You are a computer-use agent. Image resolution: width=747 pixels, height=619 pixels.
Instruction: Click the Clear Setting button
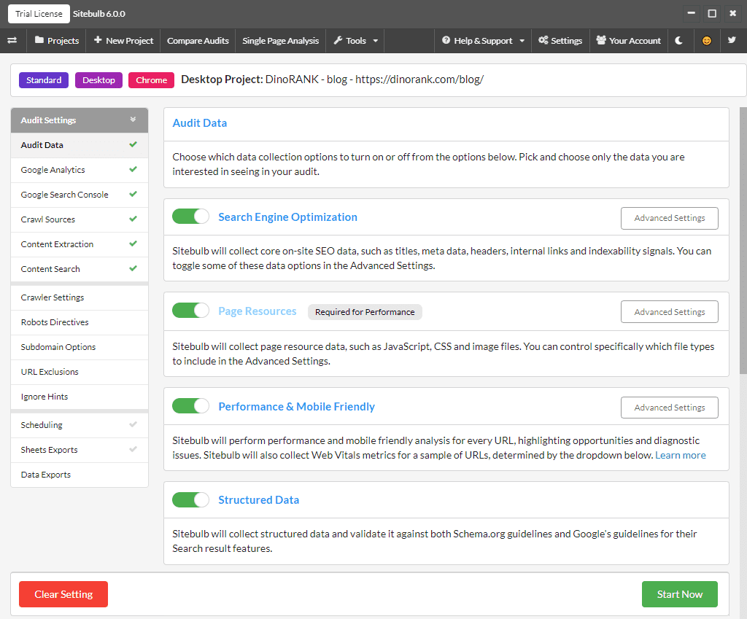click(x=63, y=594)
